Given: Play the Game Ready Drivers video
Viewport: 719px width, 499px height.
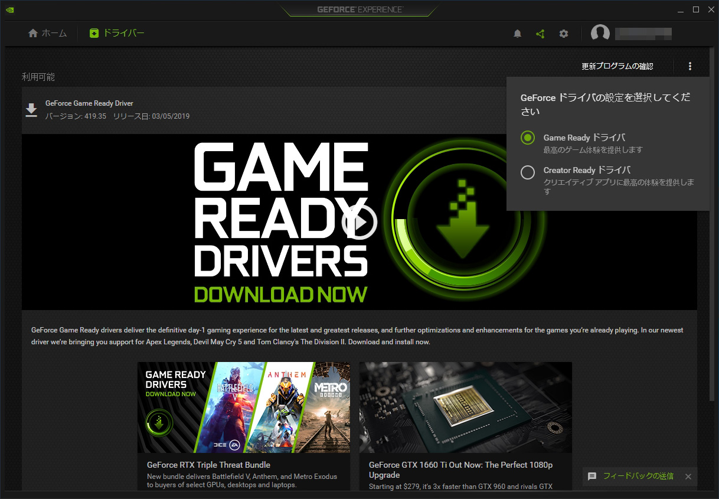Looking at the screenshot, I should pos(359,222).
